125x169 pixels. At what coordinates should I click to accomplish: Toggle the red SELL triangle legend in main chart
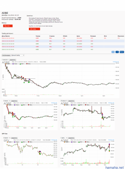pos(27,64)
